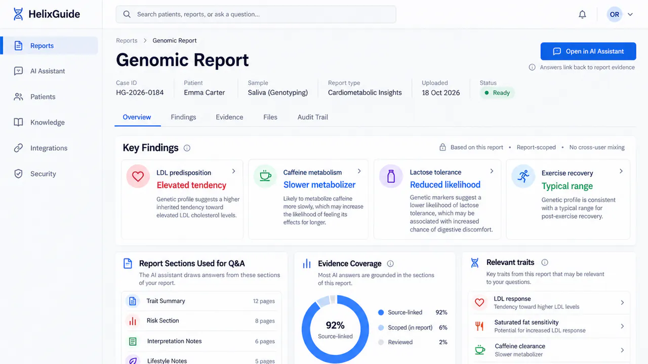
Task: Click the info icon beside Evidence Coverage
Action: point(390,263)
